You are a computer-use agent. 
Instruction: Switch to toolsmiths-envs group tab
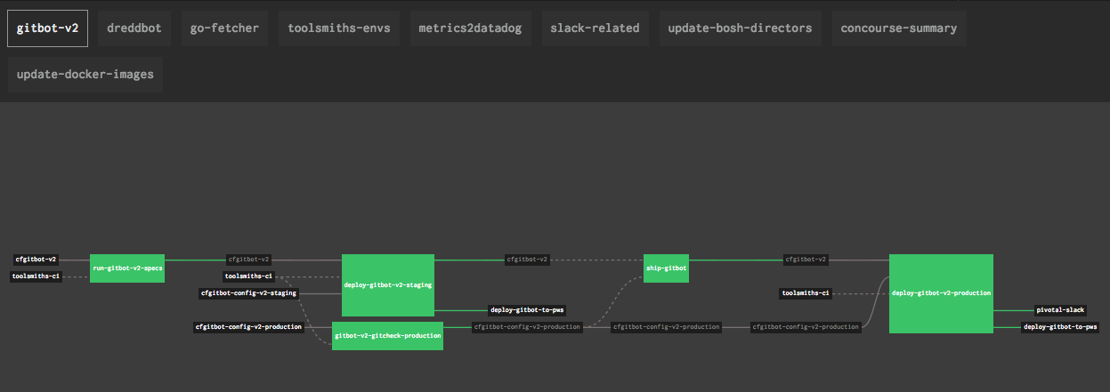339,28
